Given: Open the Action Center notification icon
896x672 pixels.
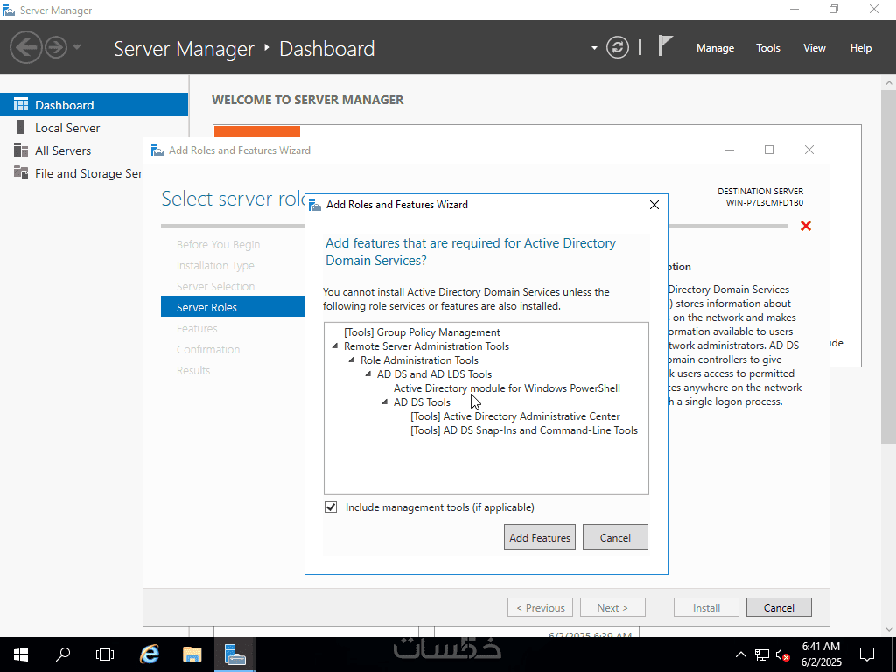Looking at the screenshot, I should [867, 654].
